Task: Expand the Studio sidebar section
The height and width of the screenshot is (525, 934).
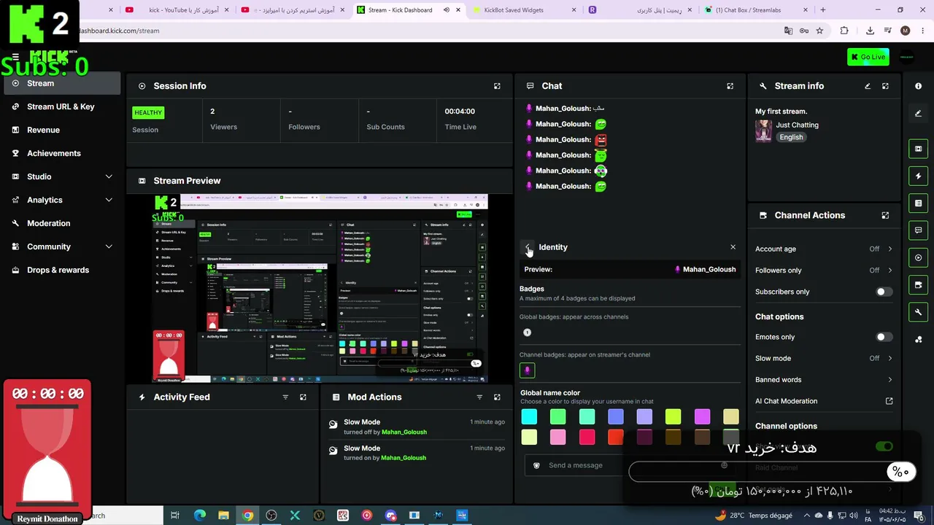Action: coord(109,176)
